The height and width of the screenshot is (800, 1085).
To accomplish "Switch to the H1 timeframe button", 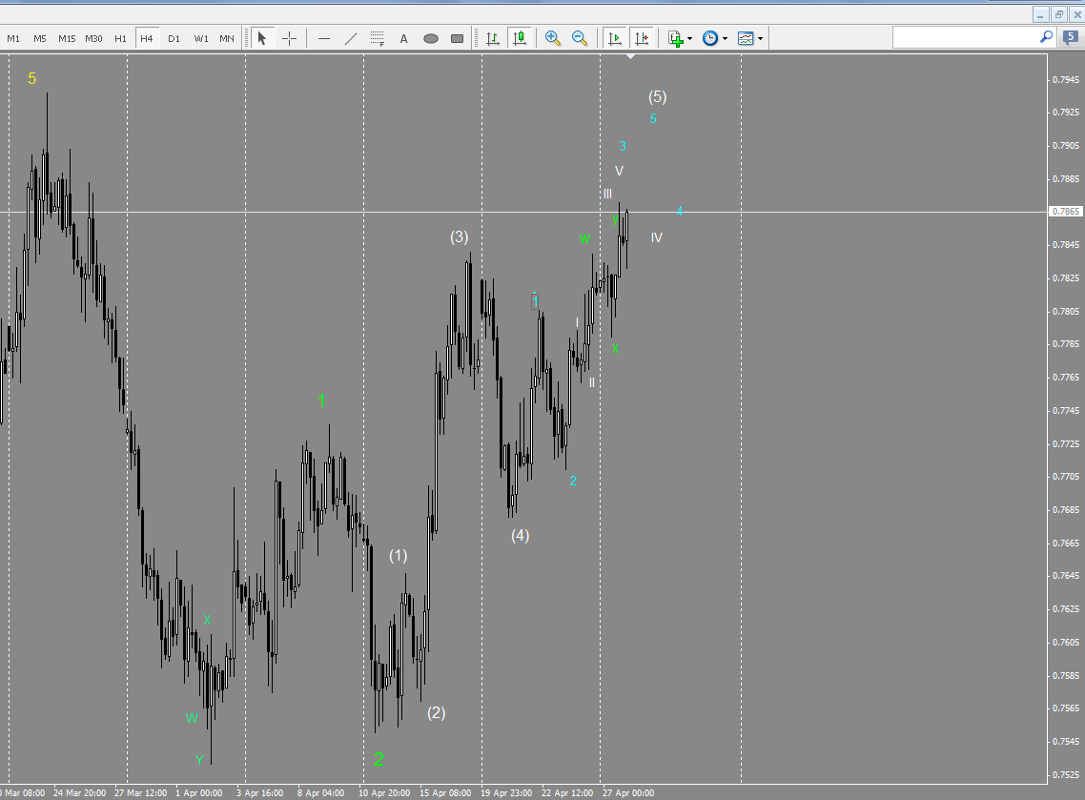I will pyautogui.click(x=120, y=38).
